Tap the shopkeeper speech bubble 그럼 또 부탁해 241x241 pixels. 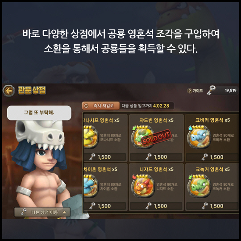tap(39, 113)
